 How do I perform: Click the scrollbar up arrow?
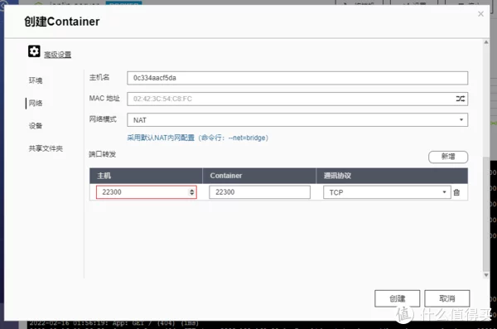(x=486, y=42)
